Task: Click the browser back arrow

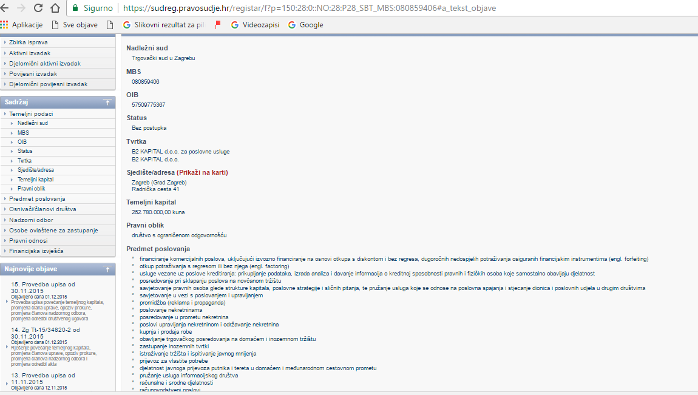Action: tap(6, 8)
